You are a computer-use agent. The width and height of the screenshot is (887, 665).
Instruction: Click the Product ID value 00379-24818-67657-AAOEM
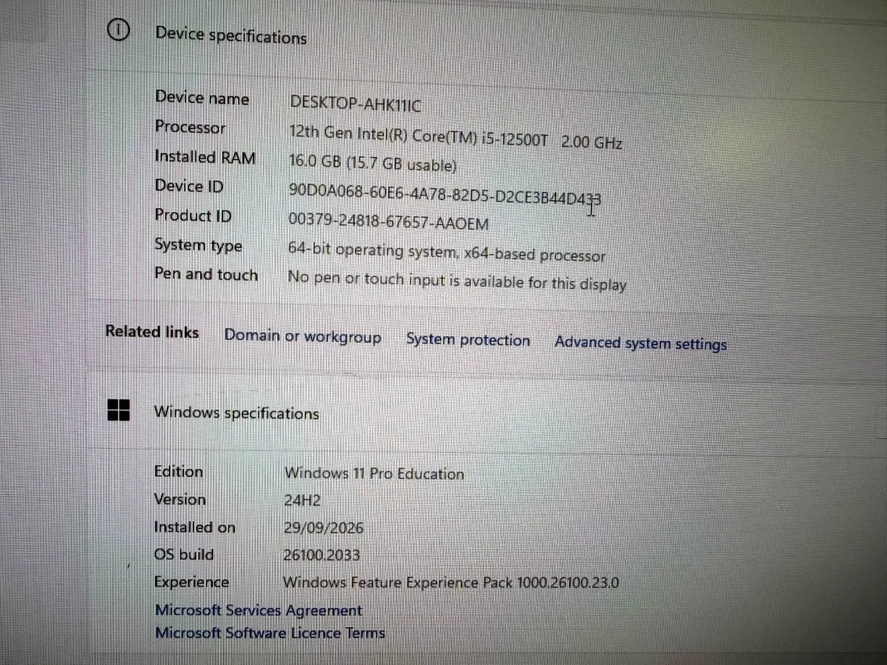coord(389,222)
